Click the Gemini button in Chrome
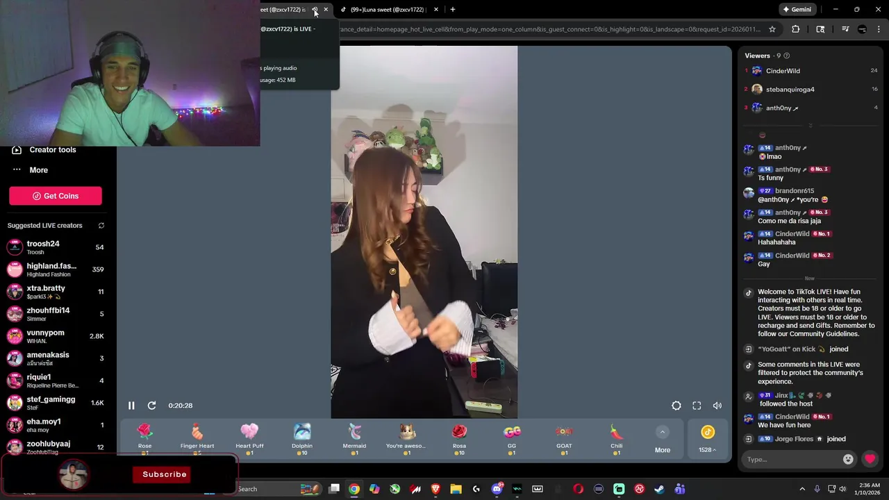The height and width of the screenshot is (500, 889). coord(797,10)
